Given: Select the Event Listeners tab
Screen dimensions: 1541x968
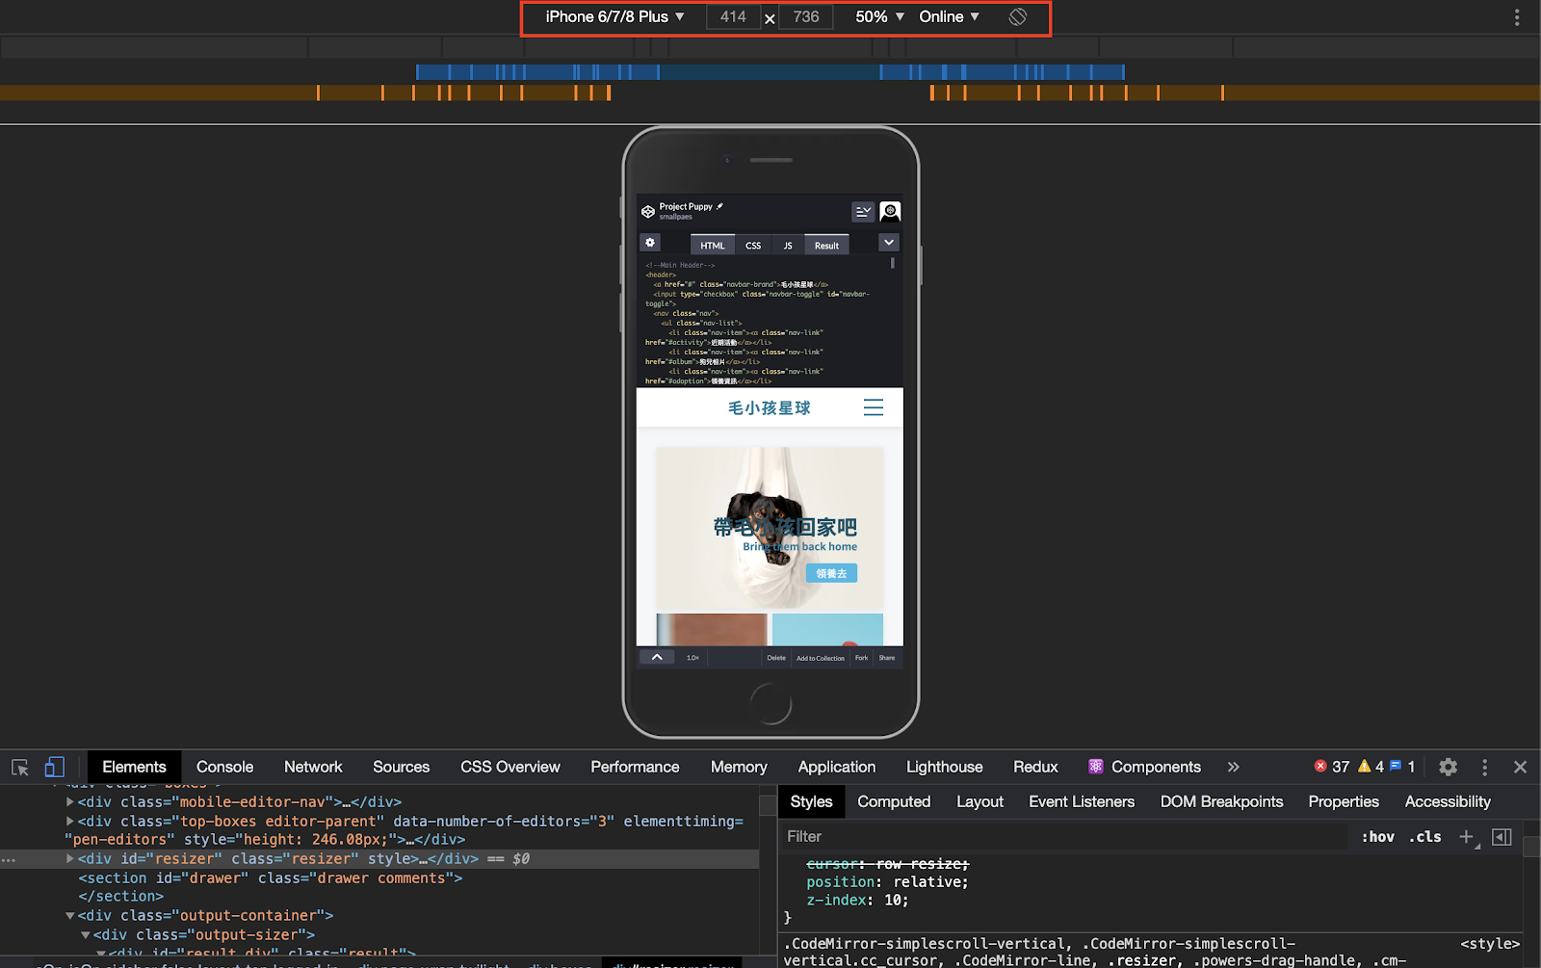Looking at the screenshot, I should click(x=1082, y=801).
